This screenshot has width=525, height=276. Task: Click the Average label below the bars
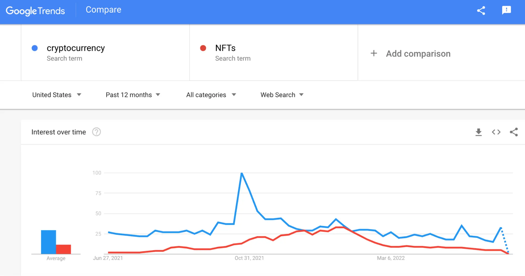tap(56, 258)
